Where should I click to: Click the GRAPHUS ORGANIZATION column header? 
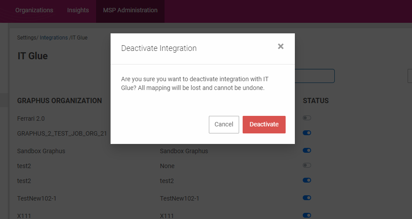click(59, 101)
